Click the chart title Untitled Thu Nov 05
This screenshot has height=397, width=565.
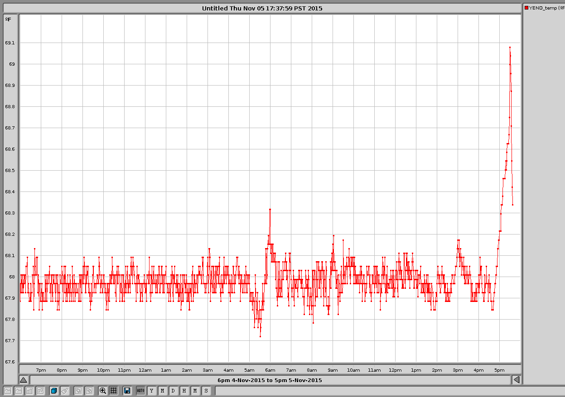[262, 8]
